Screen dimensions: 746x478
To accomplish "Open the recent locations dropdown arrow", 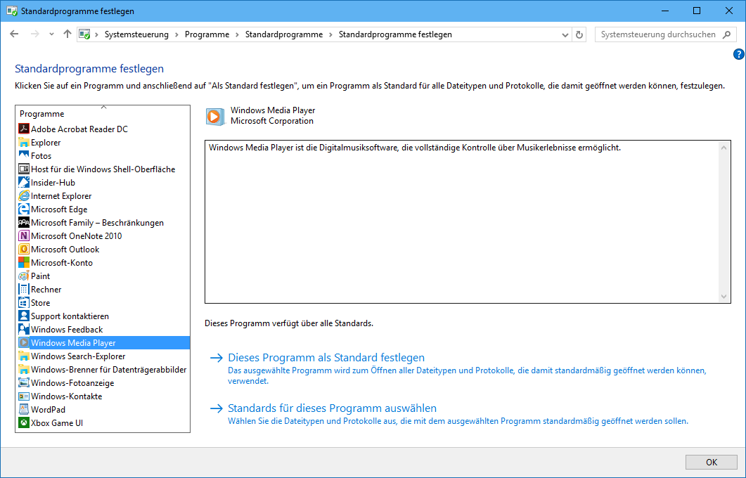I will [x=51, y=34].
